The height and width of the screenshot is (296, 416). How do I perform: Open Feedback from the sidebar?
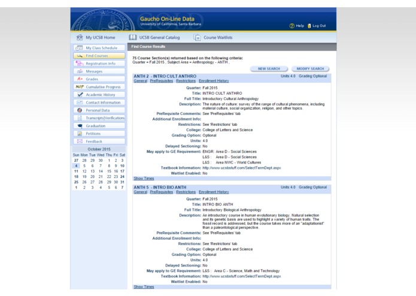(99, 141)
